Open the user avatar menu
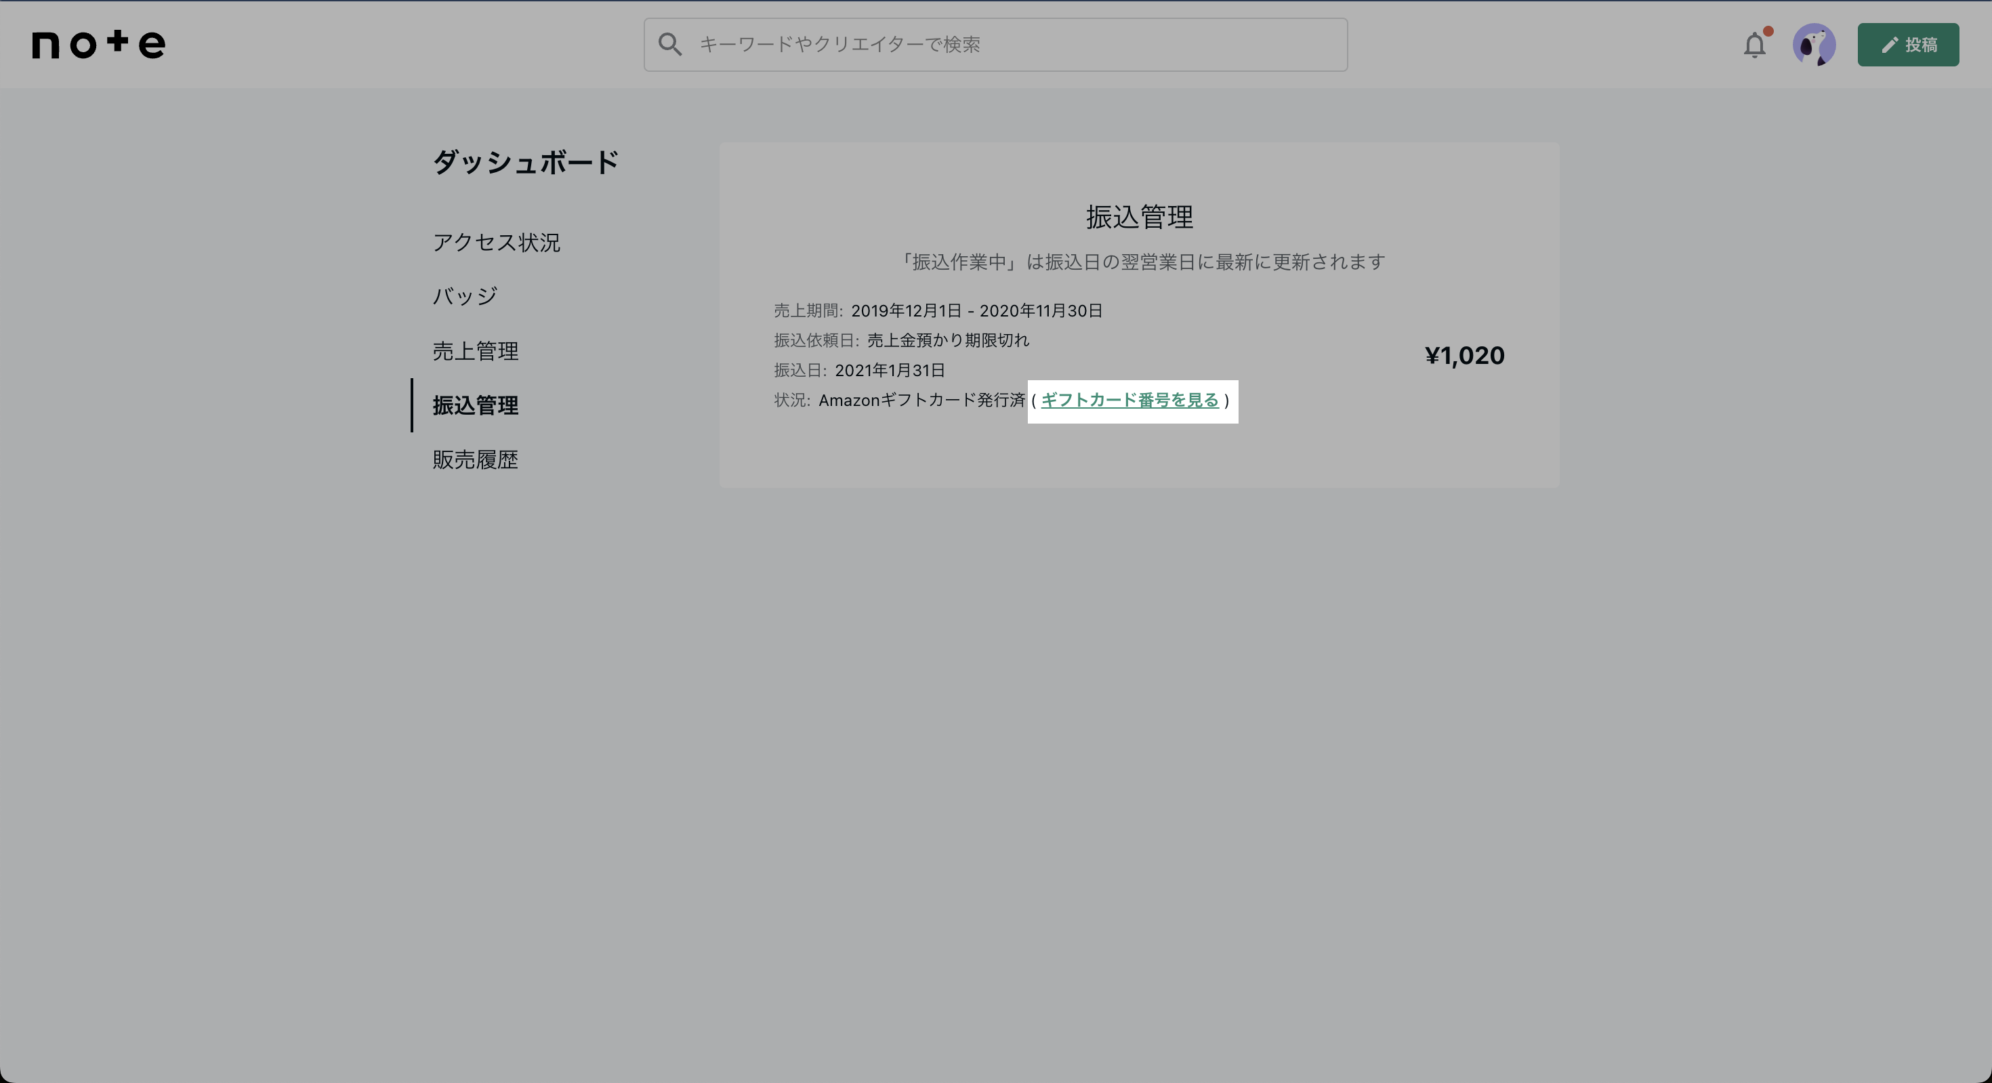This screenshot has width=1992, height=1083. 1814,45
